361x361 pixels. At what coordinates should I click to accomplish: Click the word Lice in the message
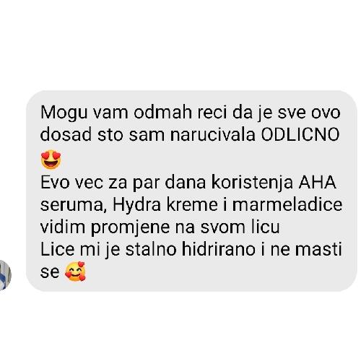(x=57, y=249)
